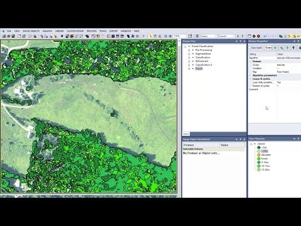The image size is (301, 226).
Task: Click the Feature column header
Action: (201, 145)
